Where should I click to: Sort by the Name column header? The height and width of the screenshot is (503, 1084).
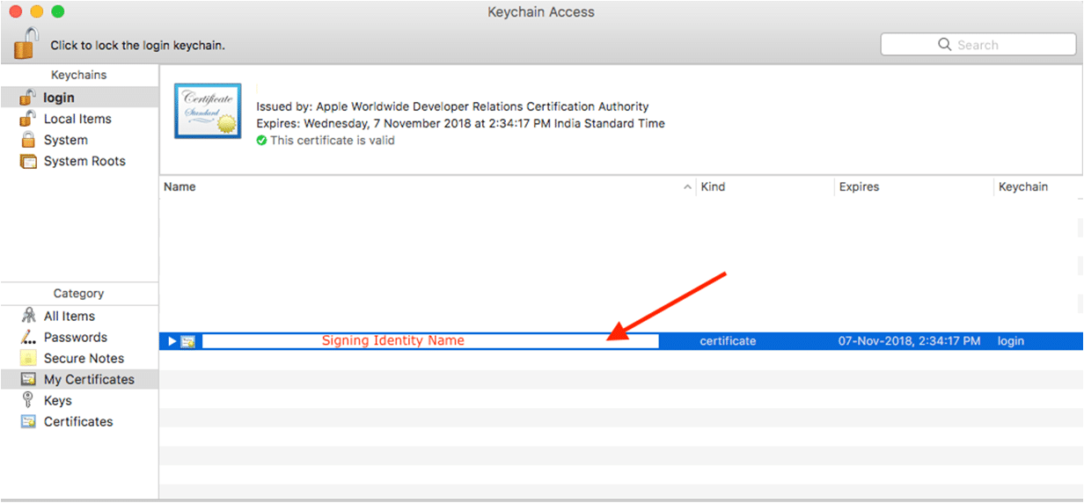pos(179,187)
